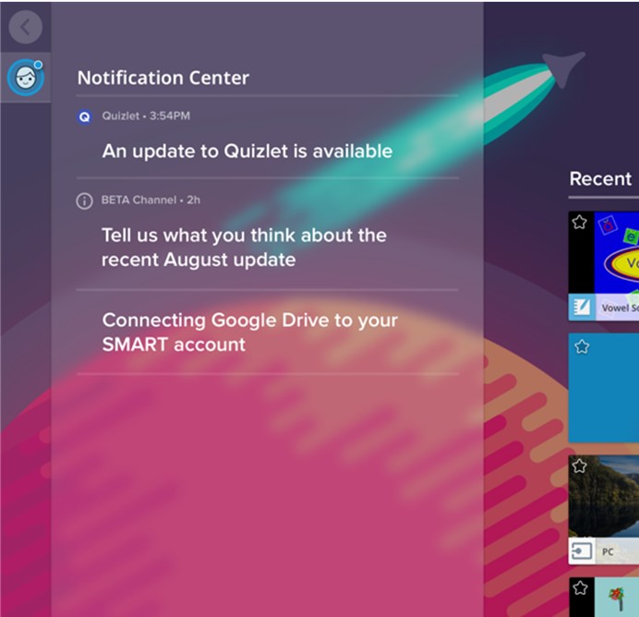Viewport: 639px width, 617px height.
Task: Favorite the Vowel Sounds recent item star
Action: [x=579, y=222]
